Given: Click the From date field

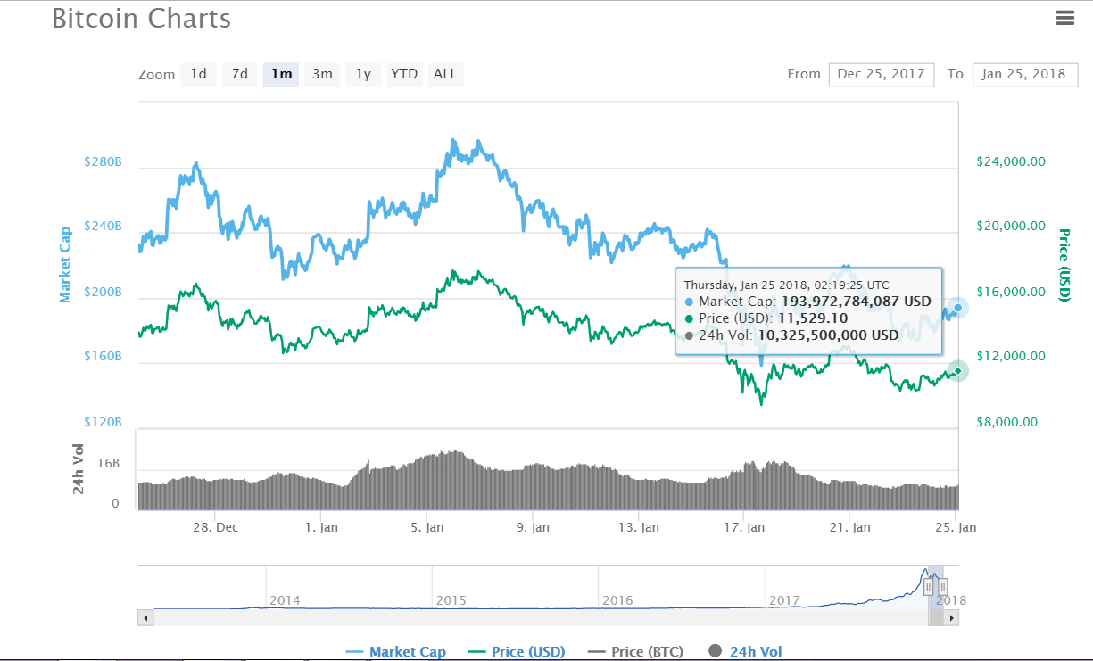Looking at the screenshot, I should click(881, 74).
